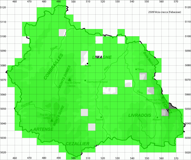Select the Puy de Sancy peak triangle

coord(52,120)
